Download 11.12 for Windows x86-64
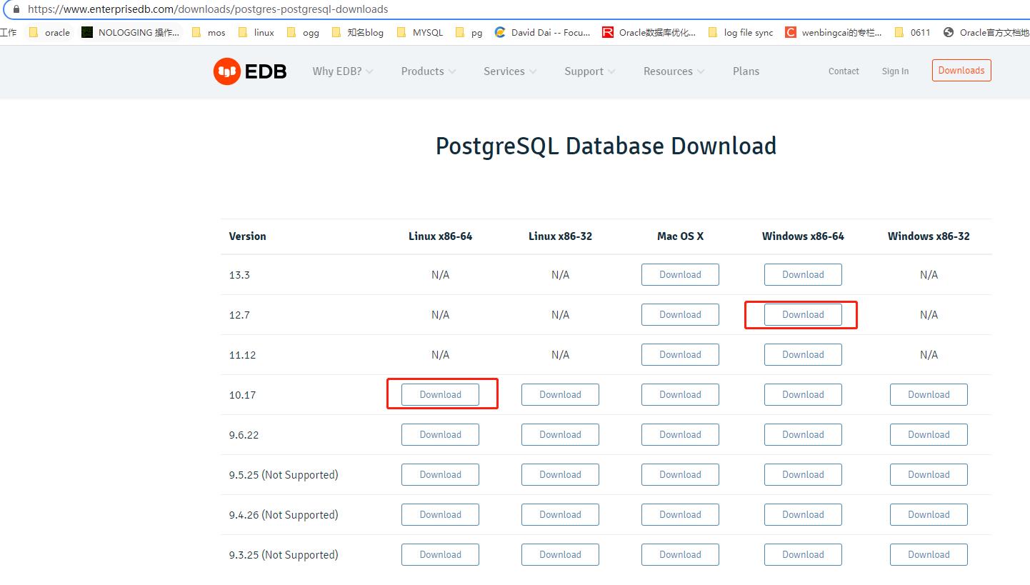 coord(803,354)
